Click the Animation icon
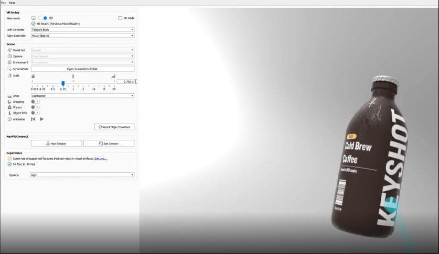The height and width of the screenshot is (254, 439). coord(9,119)
